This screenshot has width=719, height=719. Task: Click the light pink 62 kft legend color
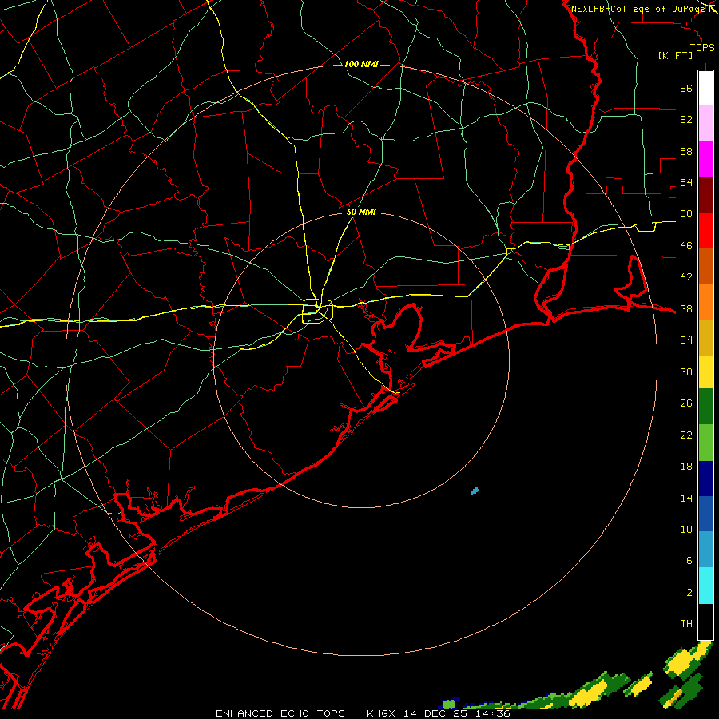[705, 122]
